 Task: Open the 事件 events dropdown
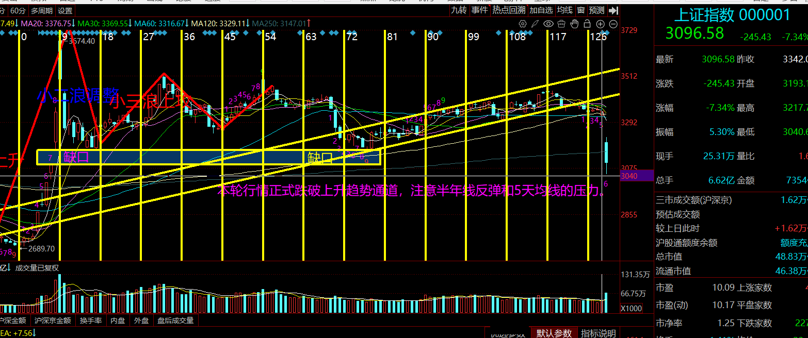pyautogui.click(x=479, y=10)
